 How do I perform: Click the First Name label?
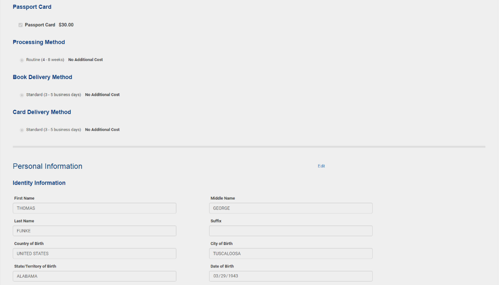pyautogui.click(x=24, y=198)
